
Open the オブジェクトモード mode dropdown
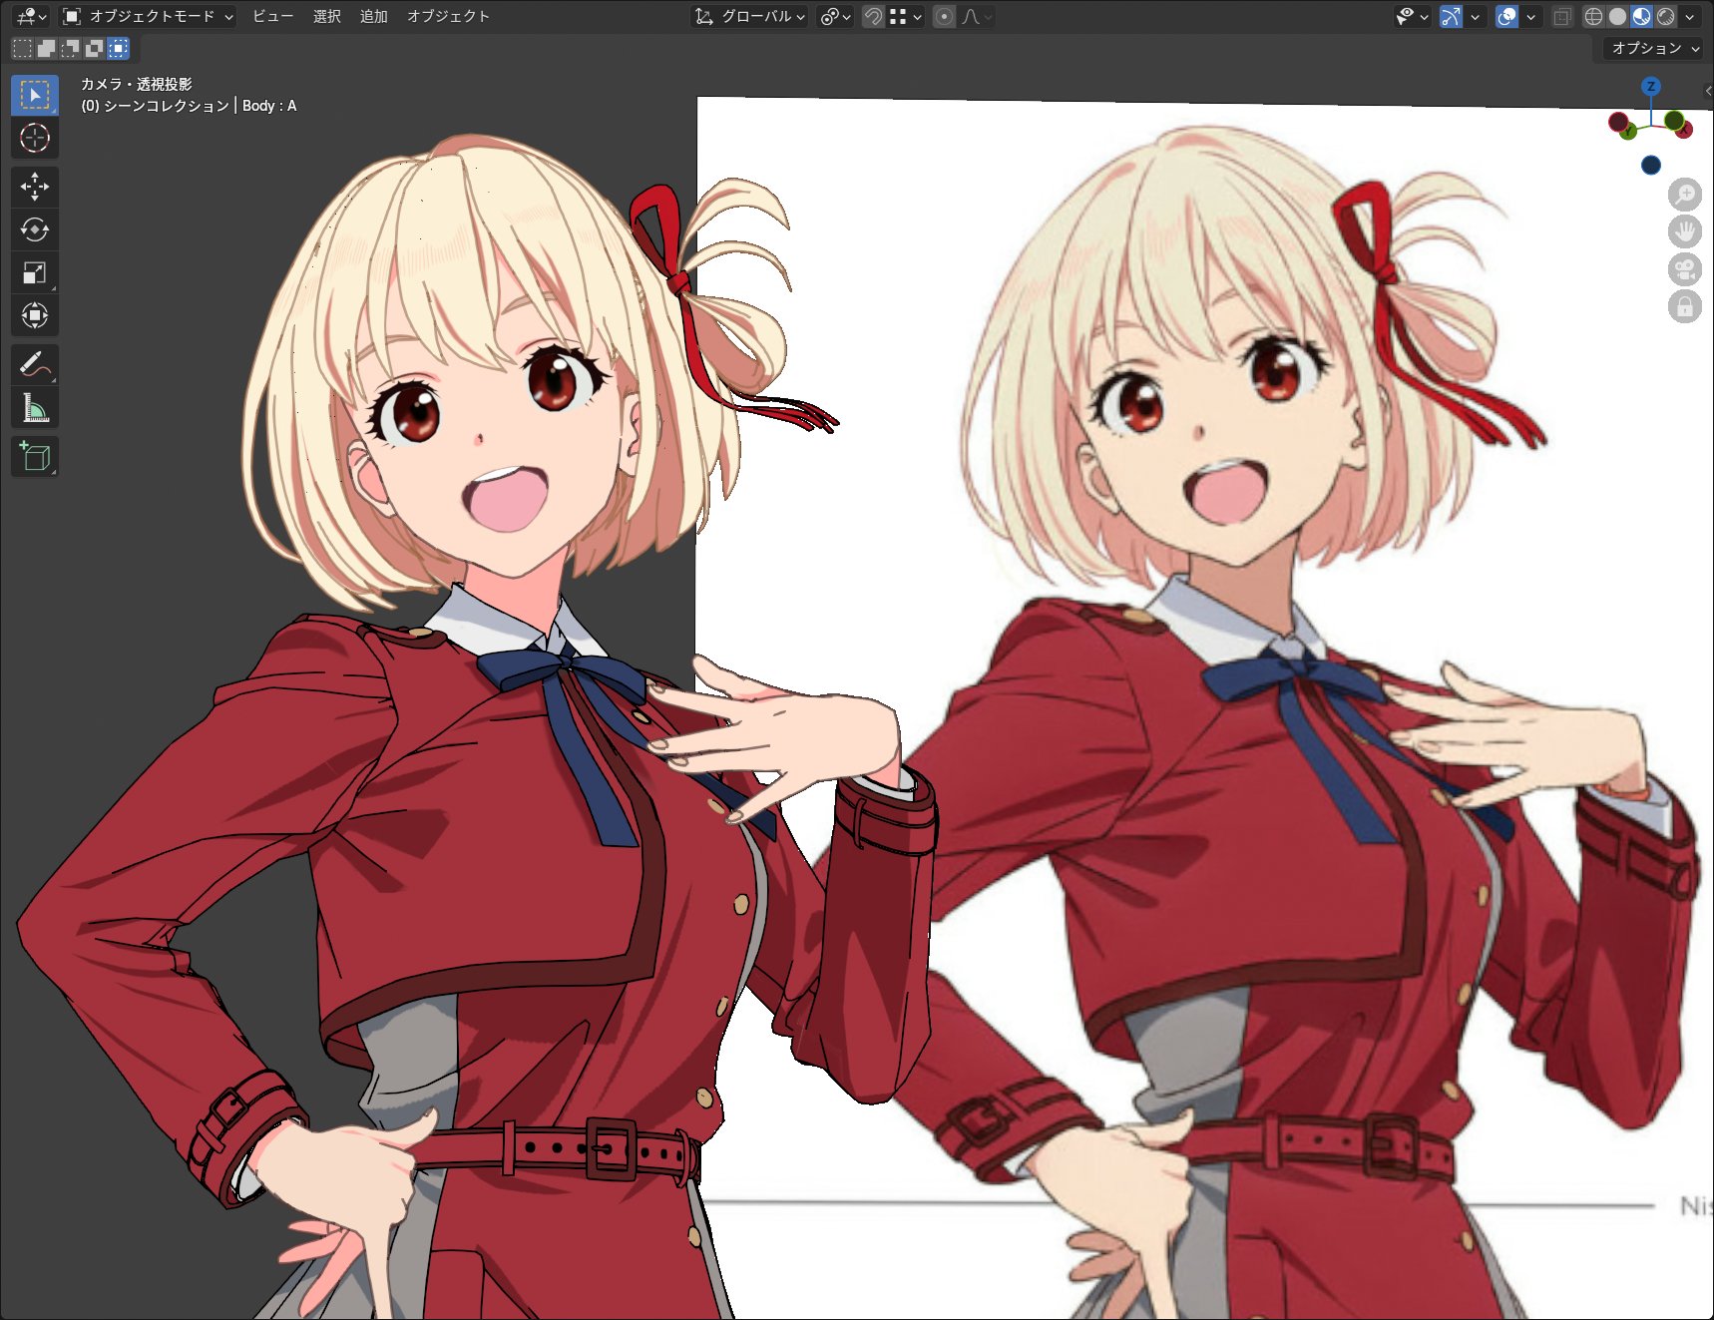point(148,16)
